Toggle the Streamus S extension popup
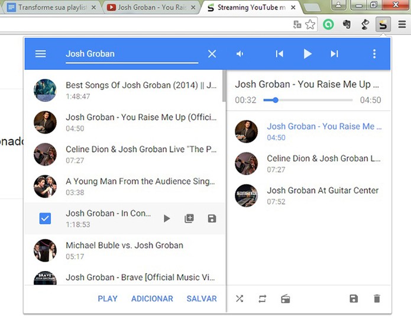Screen dimensions: 411x322 coord(383,24)
